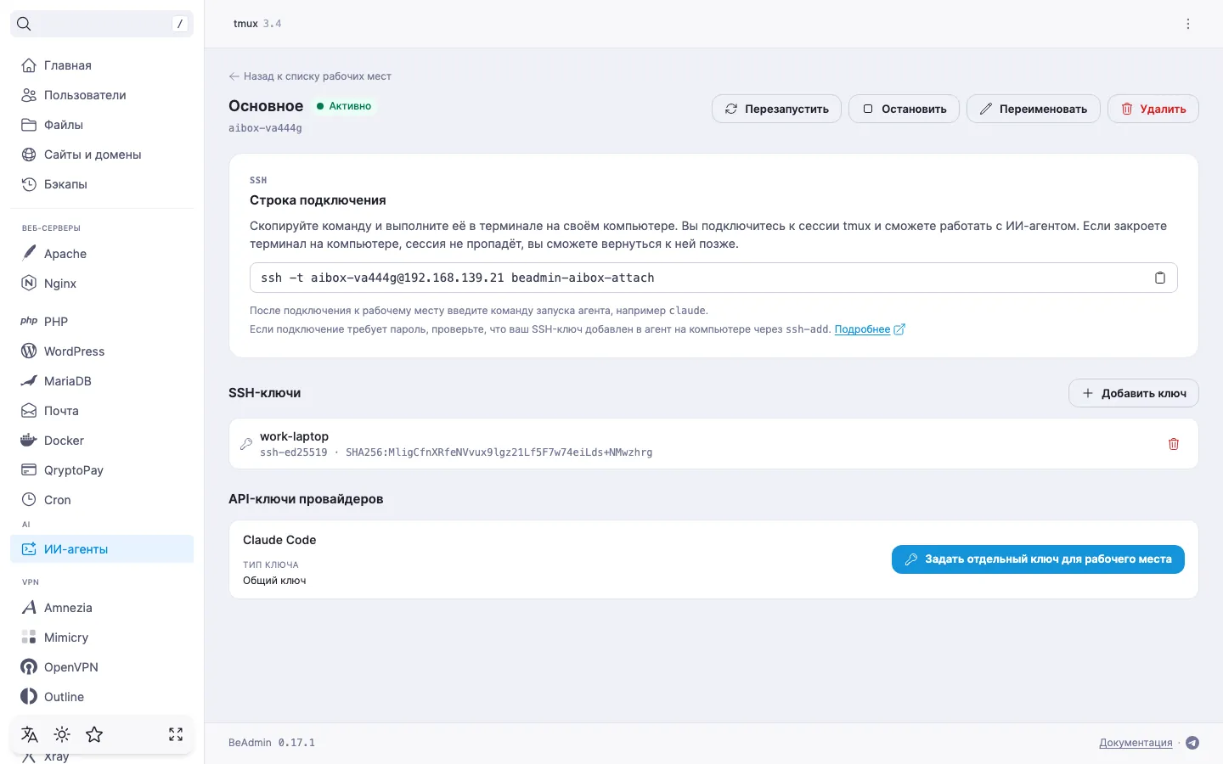
Task: Open QryptoPay page
Action: [x=102, y=470]
